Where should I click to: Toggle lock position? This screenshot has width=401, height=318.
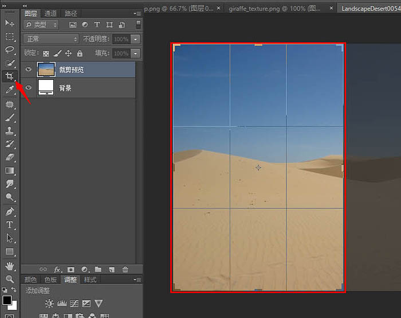68,53
